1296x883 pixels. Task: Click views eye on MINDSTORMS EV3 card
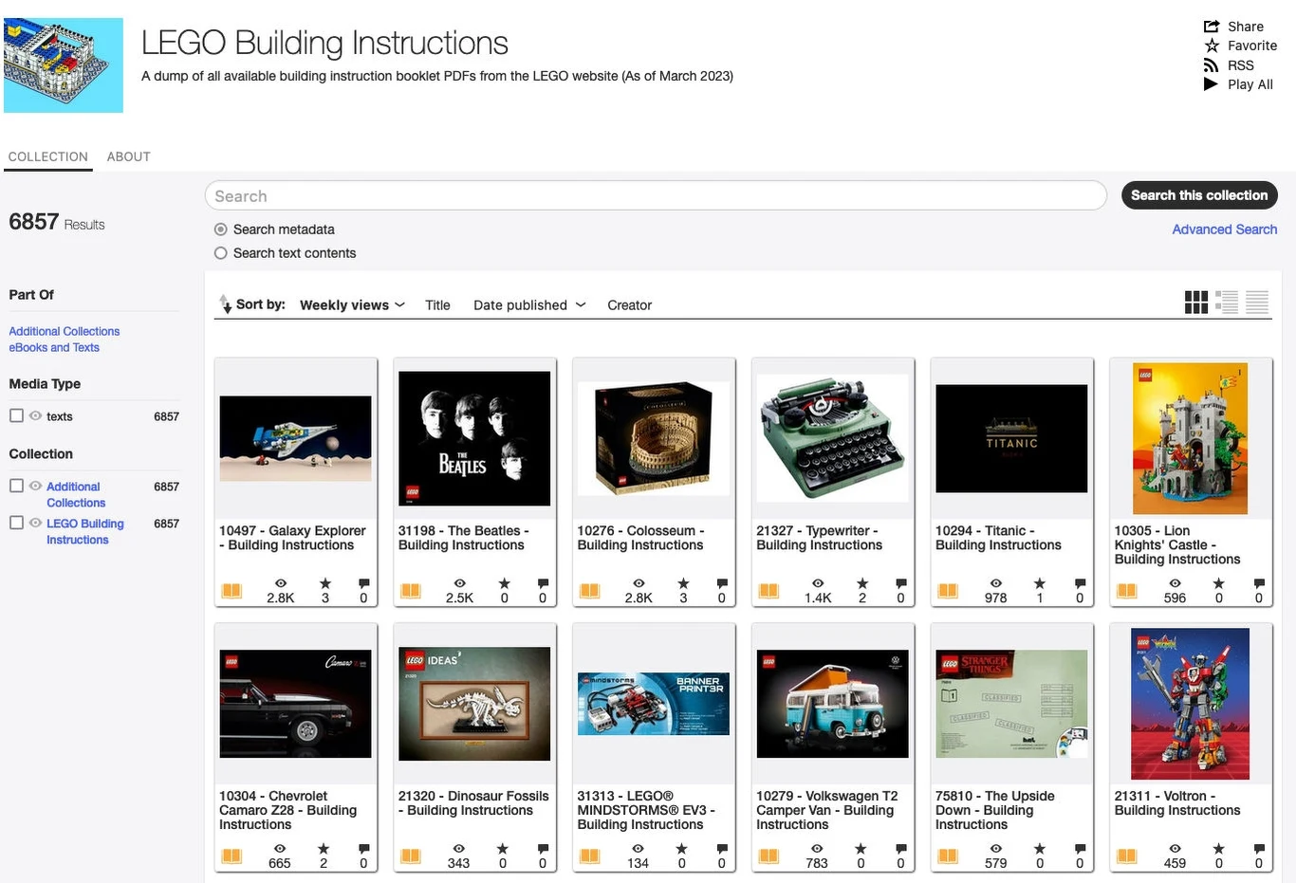click(638, 849)
